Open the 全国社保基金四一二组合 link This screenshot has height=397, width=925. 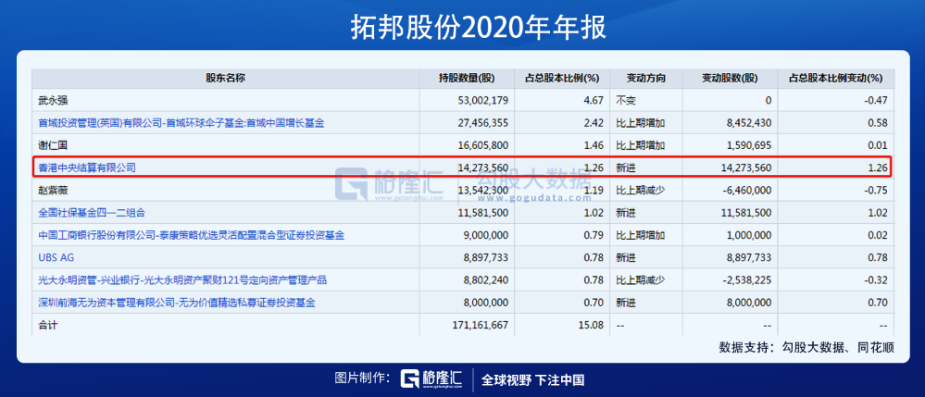pyautogui.click(x=92, y=212)
